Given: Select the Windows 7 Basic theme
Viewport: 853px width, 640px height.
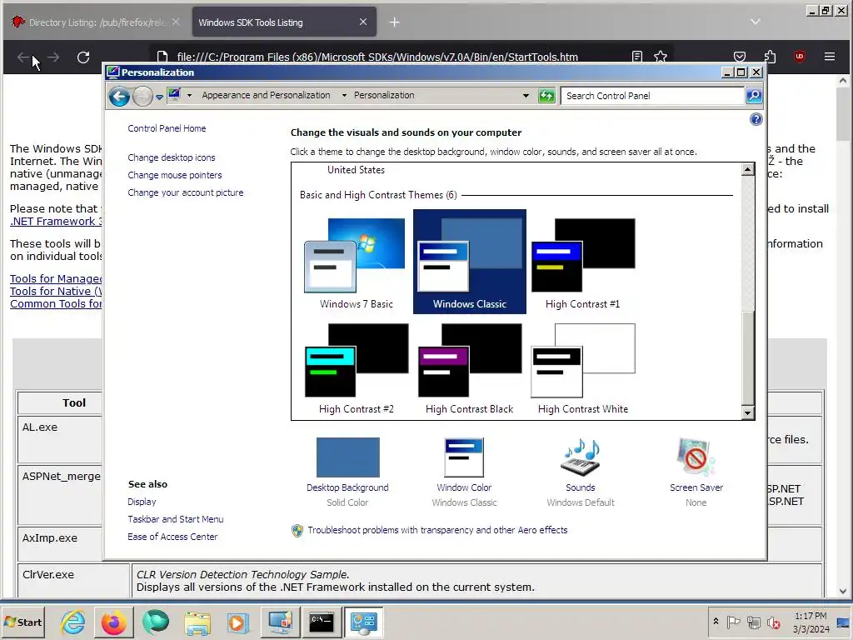Looking at the screenshot, I should [357, 262].
